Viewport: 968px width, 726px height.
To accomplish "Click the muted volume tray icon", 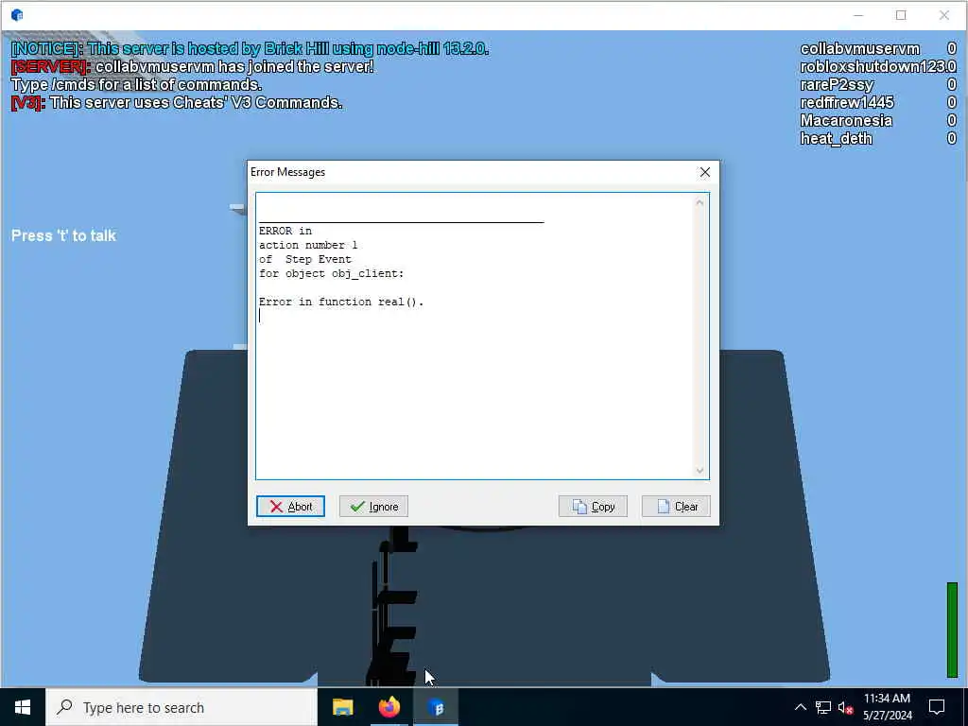I will point(845,707).
